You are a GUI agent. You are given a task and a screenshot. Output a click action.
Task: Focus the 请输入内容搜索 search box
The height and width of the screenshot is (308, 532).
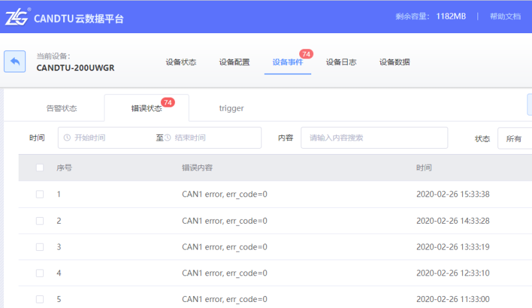click(374, 137)
